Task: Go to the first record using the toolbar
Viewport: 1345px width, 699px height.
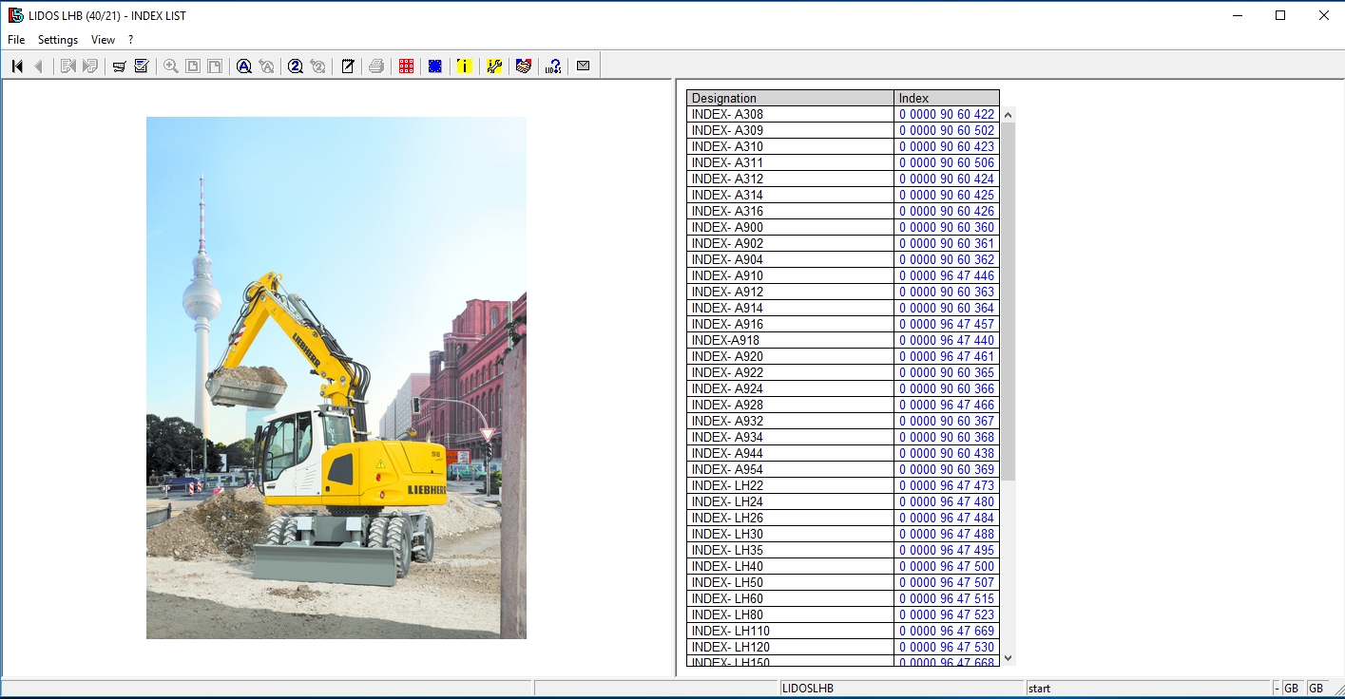Action: coord(16,66)
